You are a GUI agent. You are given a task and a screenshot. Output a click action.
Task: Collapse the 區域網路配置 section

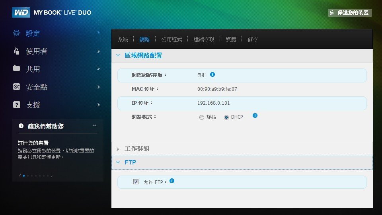[x=118, y=56]
